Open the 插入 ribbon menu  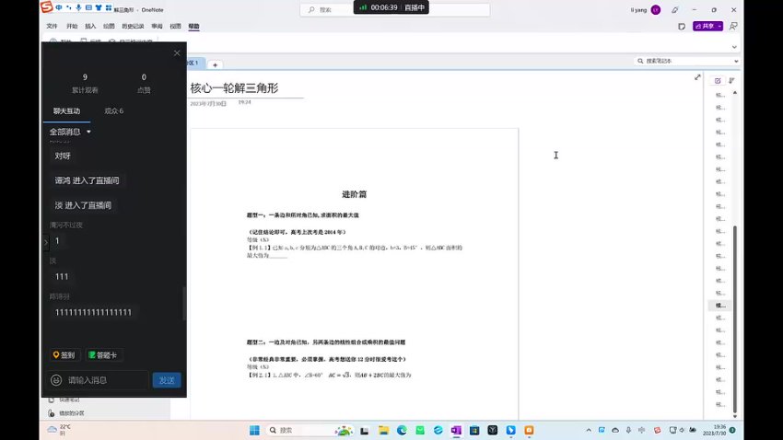90,27
